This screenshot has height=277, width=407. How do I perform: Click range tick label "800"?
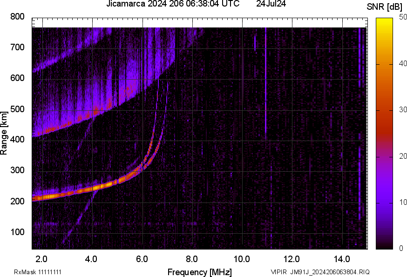click(x=17, y=17)
